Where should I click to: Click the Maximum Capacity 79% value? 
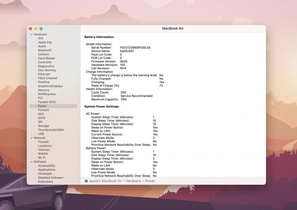coord(124,99)
